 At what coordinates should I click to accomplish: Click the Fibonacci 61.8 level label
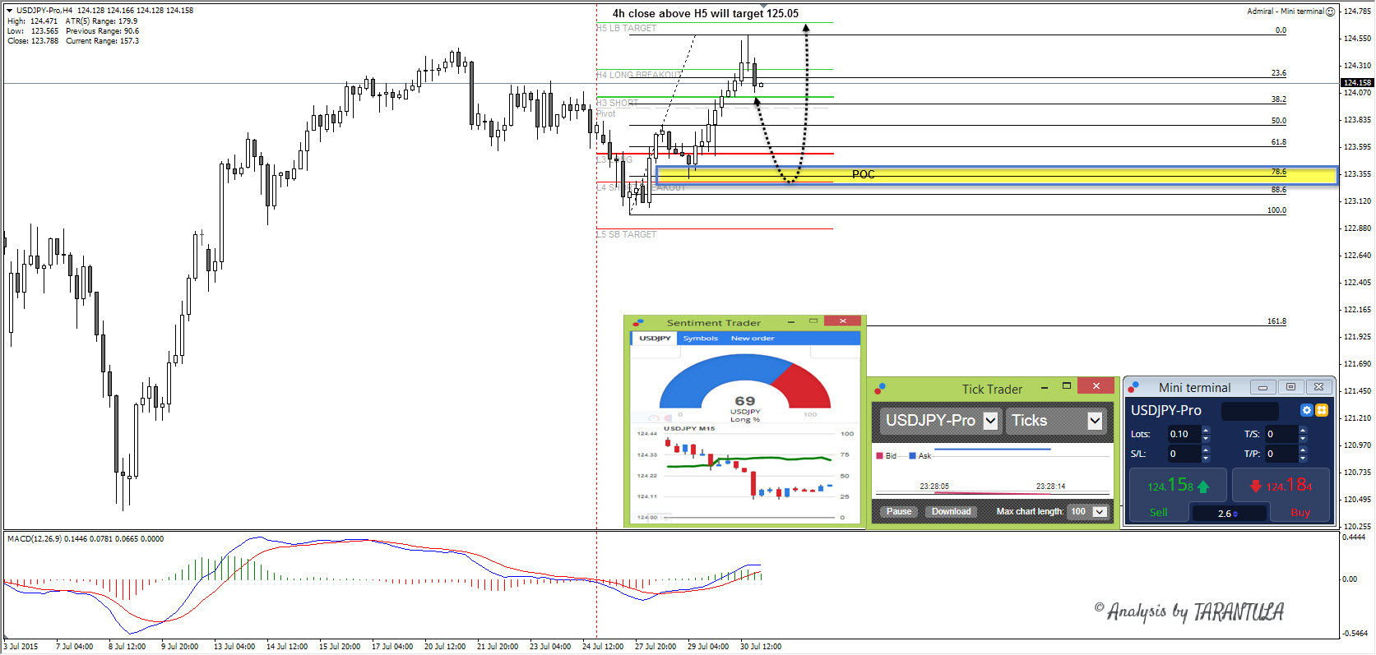click(x=1279, y=142)
